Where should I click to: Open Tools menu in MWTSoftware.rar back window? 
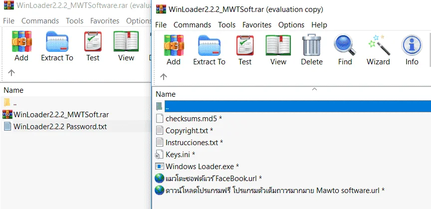coord(74,21)
